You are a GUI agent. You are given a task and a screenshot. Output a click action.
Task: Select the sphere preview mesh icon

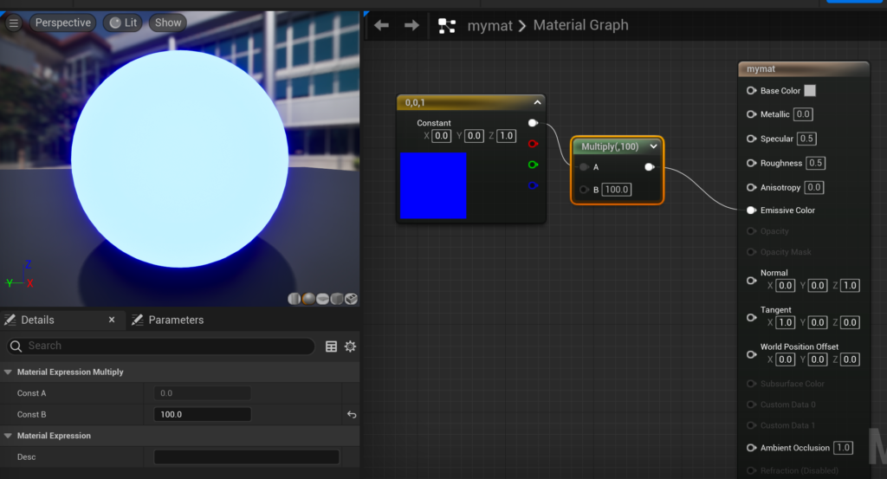click(308, 299)
